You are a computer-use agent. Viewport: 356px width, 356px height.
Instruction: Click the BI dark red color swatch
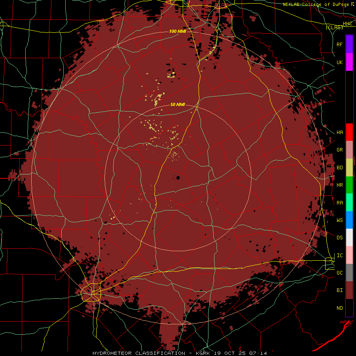349,290
